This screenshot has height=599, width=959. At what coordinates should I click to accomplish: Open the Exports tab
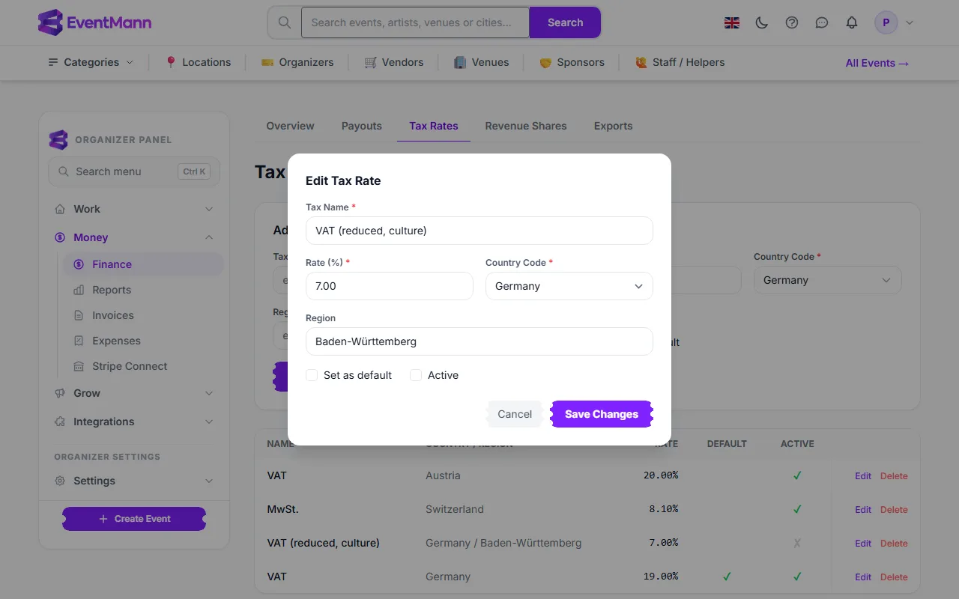coord(613,126)
